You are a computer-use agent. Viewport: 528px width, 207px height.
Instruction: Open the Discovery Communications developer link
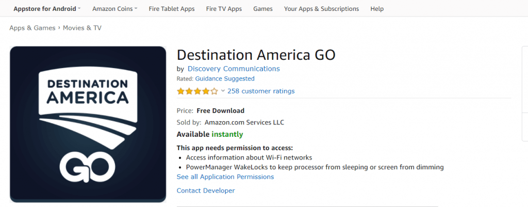pyautogui.click(x=234, y=69)
